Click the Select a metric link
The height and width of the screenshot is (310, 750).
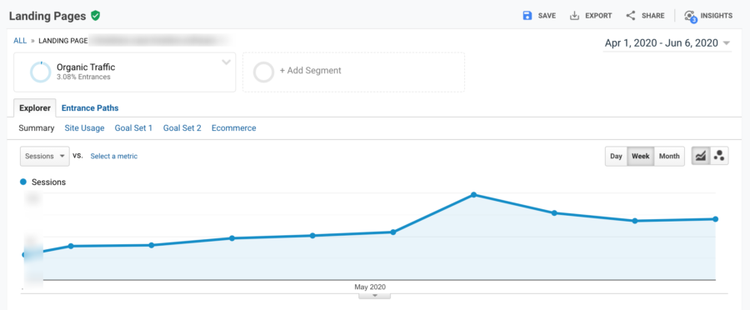(114, 156)
